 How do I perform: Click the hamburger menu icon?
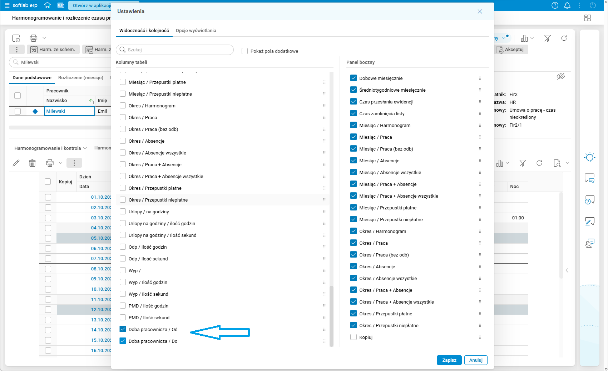[x=7, y=5]
